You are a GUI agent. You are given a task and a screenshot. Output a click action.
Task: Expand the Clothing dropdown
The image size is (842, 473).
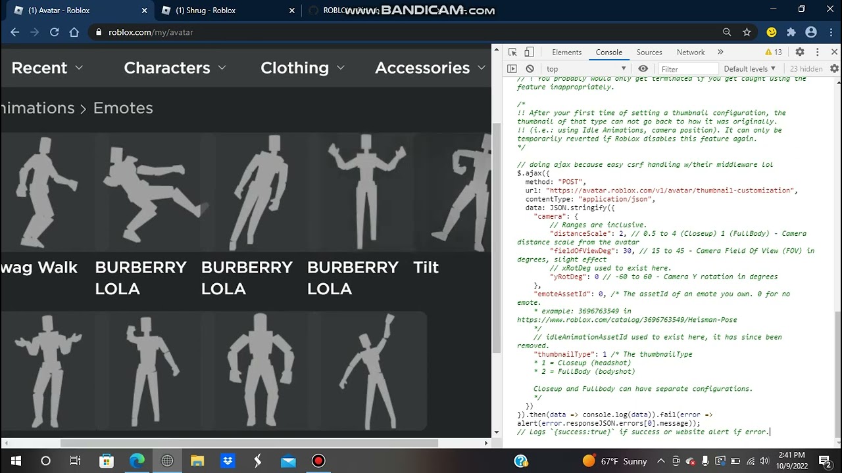coord(303,68)
